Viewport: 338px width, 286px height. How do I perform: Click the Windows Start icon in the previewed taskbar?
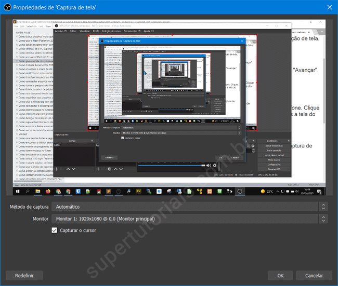point(19,191)
